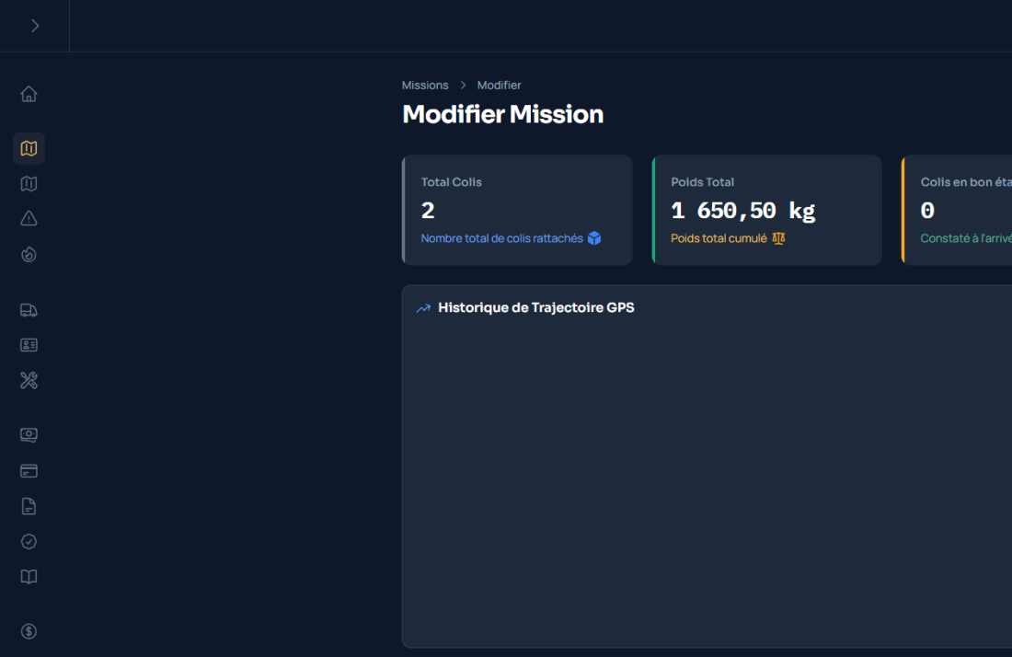Viewport: 1012px width, 657px height.
Task: Open the truck vehicles icon
Action: 29,310
